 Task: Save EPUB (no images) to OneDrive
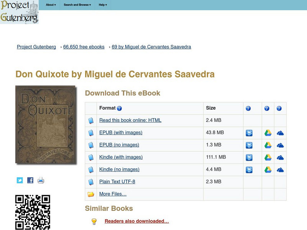[280, 145]
